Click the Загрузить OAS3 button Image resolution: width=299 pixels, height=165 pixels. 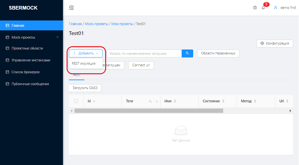click(85, 88)
